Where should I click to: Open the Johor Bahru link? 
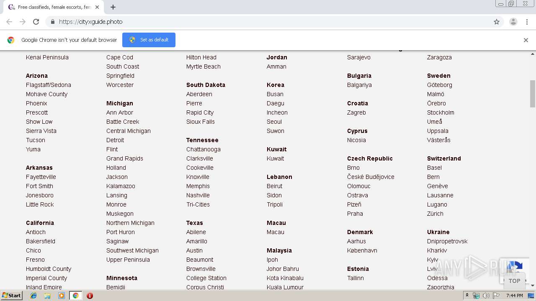pyautogui.click(x=283, y=269)
